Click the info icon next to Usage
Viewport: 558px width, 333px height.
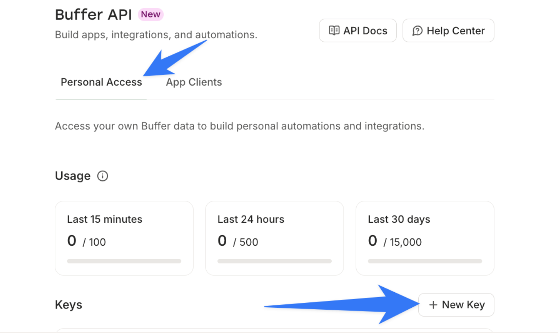pyautogui.click(x=103, y=176)
